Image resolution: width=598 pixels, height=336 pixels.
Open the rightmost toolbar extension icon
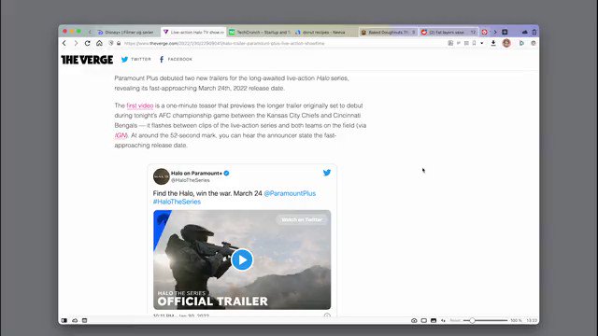(534, 44)
